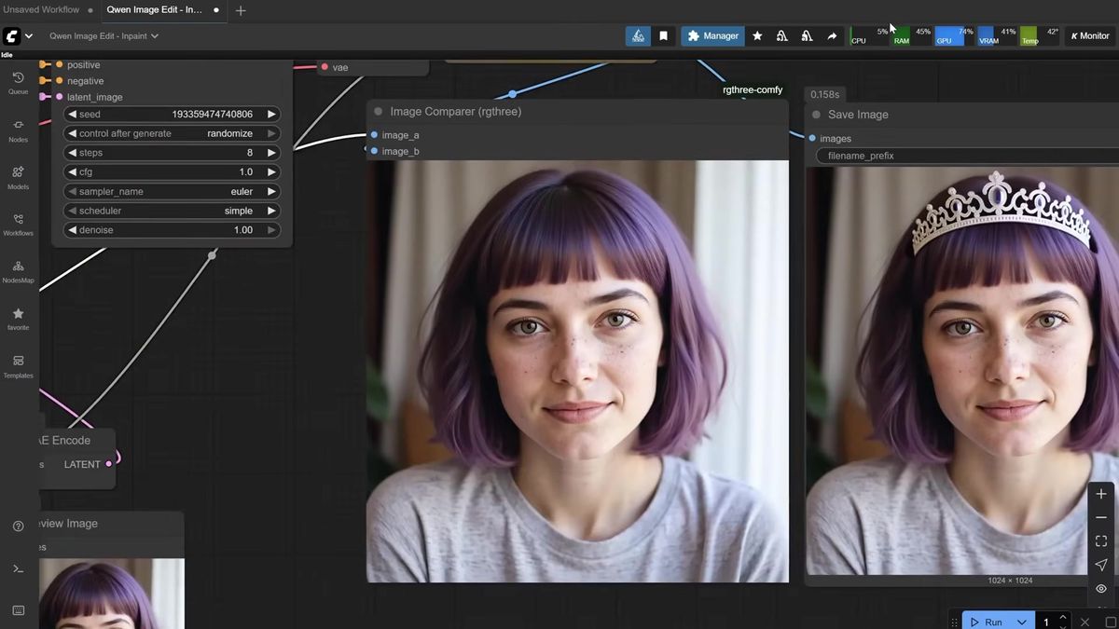Open the chevron beside the ComfyUI logo

(x=29, y=36)
